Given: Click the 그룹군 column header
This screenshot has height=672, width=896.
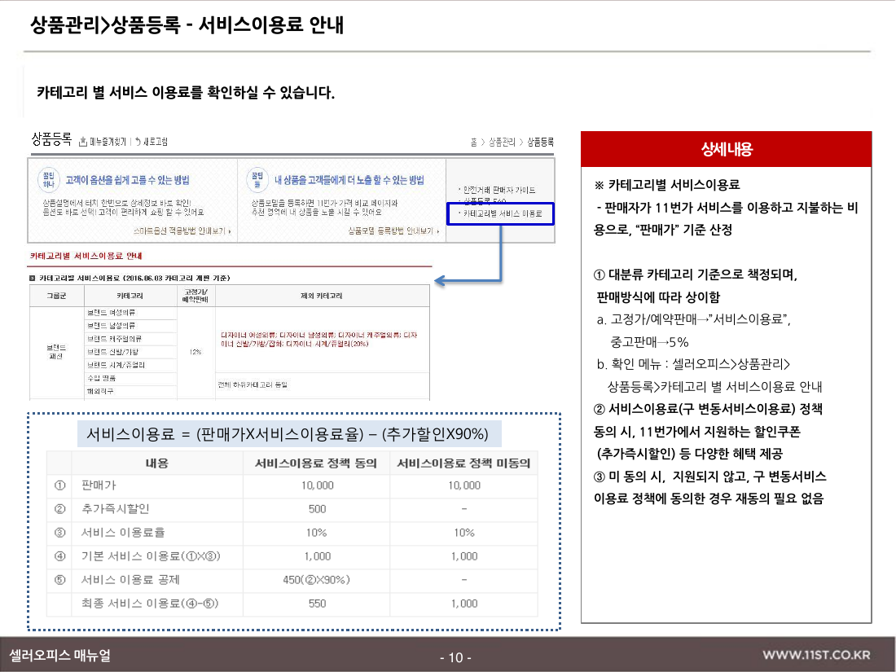Looking at the screenshot, I should point(56,296).
